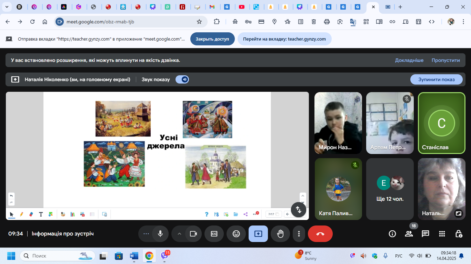
Task: Toggle camera in Meet controls
Action: (x=193, y=234)
